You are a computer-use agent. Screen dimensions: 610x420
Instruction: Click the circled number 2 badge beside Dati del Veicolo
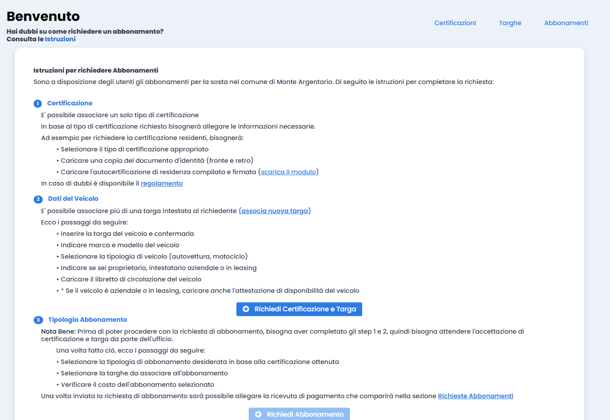click(x=38, y=198)
